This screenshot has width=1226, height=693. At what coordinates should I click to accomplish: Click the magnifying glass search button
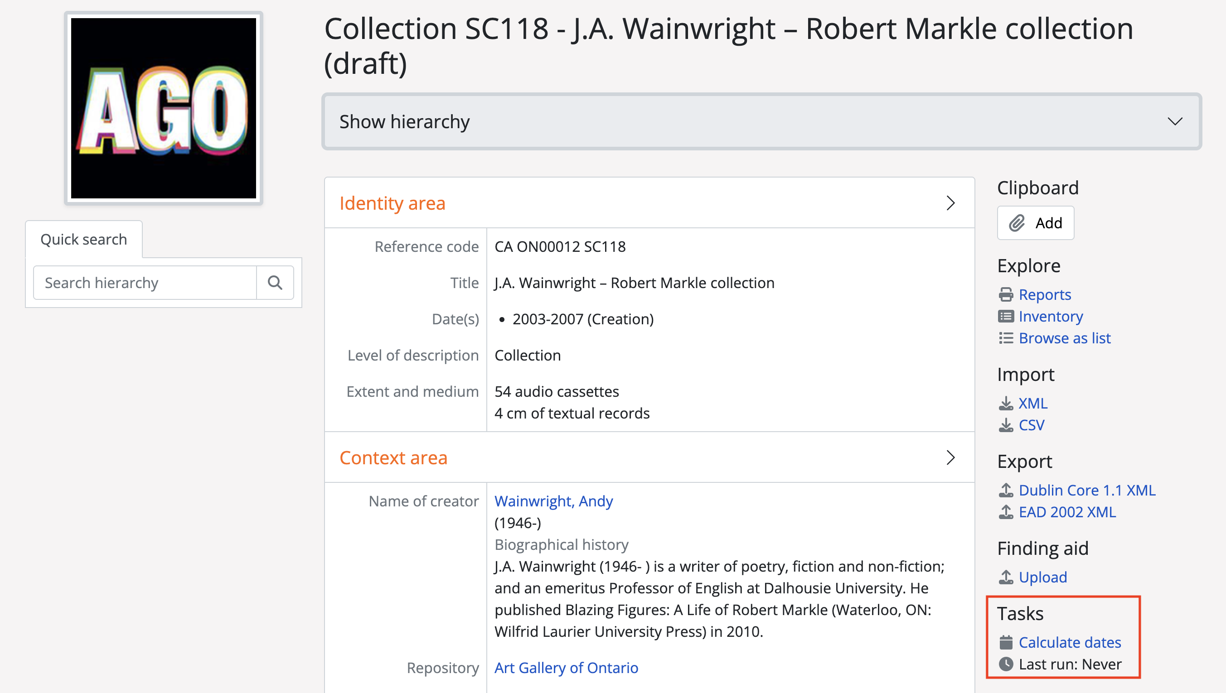click(275, 283)
